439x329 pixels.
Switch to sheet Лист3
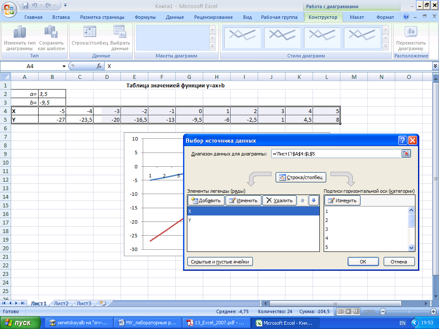point(84,304)
